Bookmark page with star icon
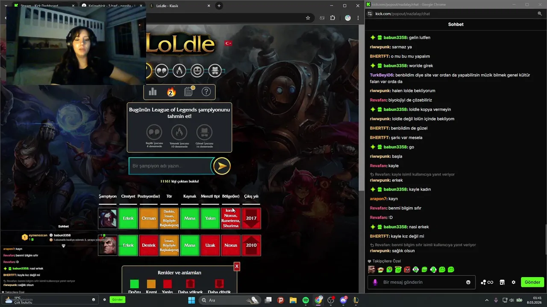The width and height of the screenshot is (547, 307). [x=308, y=18]
